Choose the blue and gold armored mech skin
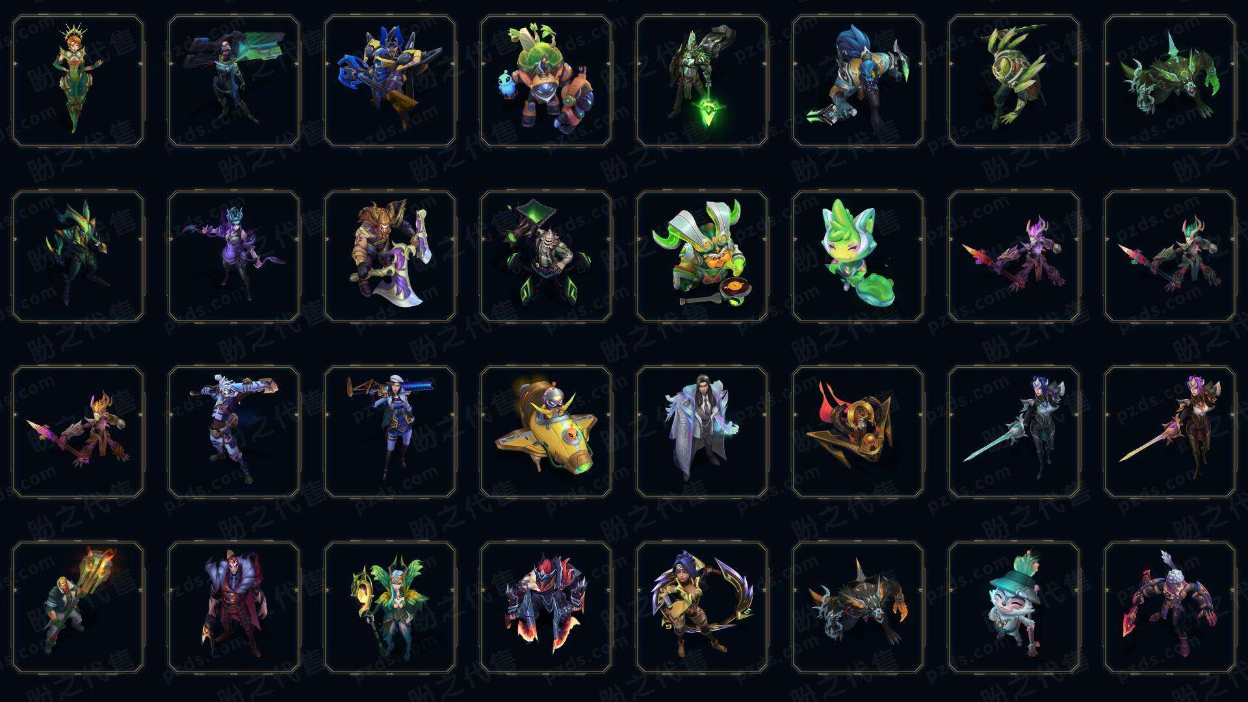 (x=390, y=81)
